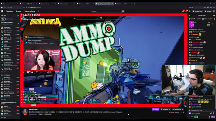This screenshot has height=121, width=216.
Task: Click the ExtraEmily live avatar
Action: [x=25, y=112]
